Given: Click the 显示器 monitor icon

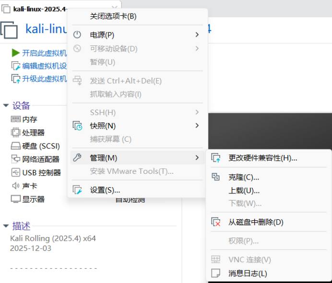Looking at the screenshot, I should click(x=16, y=199).
